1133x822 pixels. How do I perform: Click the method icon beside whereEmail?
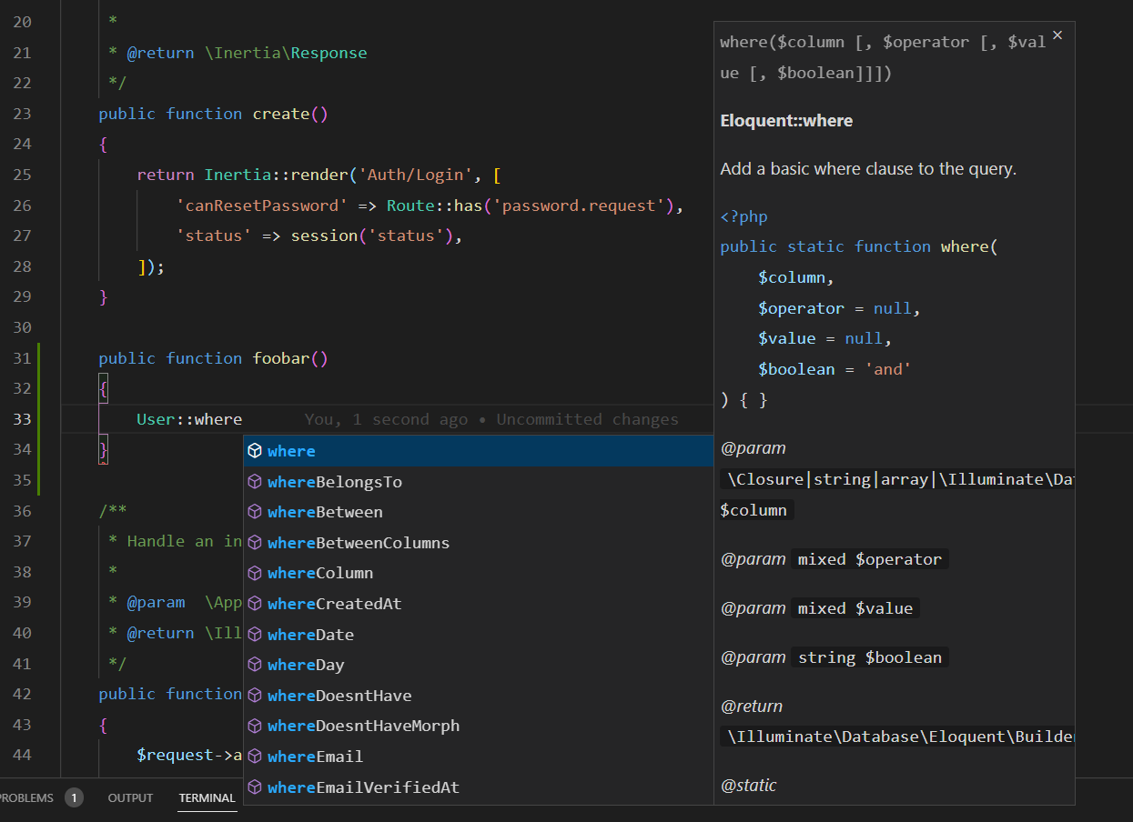[x=255, y=756]
